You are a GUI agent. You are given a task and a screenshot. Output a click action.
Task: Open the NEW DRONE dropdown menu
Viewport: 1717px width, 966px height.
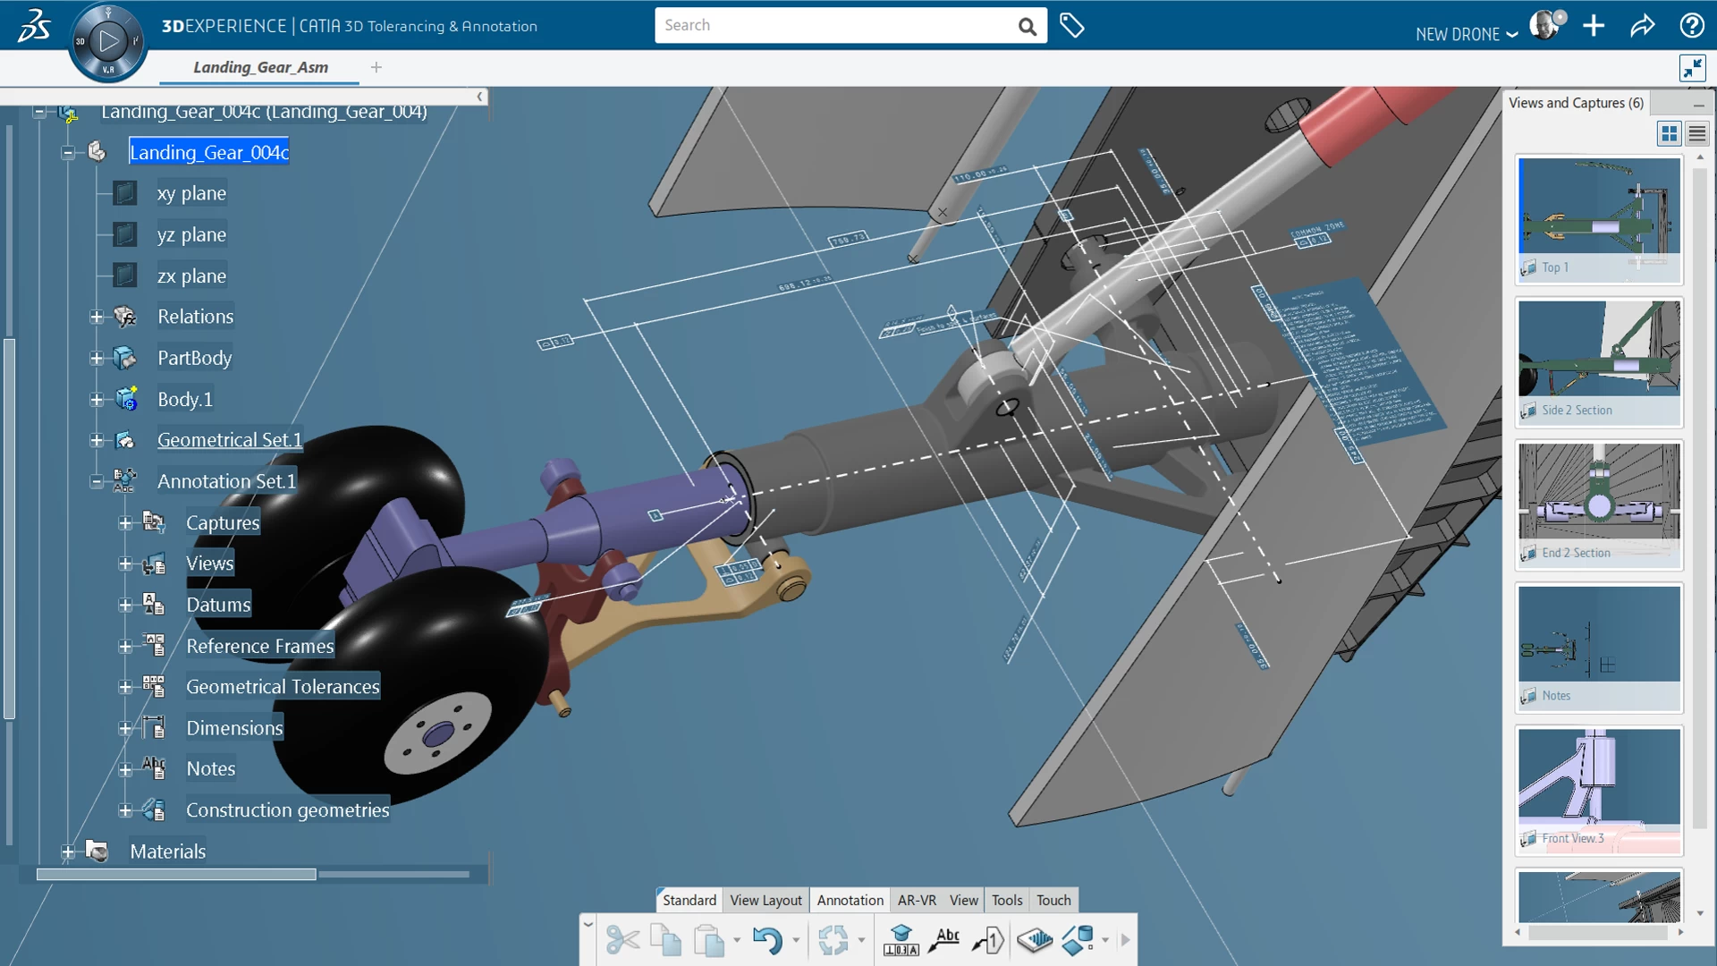point(1465,34)
